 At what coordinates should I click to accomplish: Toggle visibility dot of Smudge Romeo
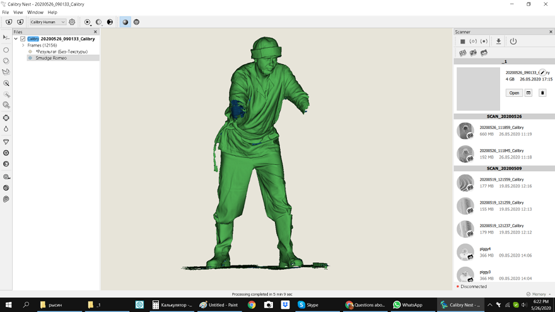tap(30, 58)
